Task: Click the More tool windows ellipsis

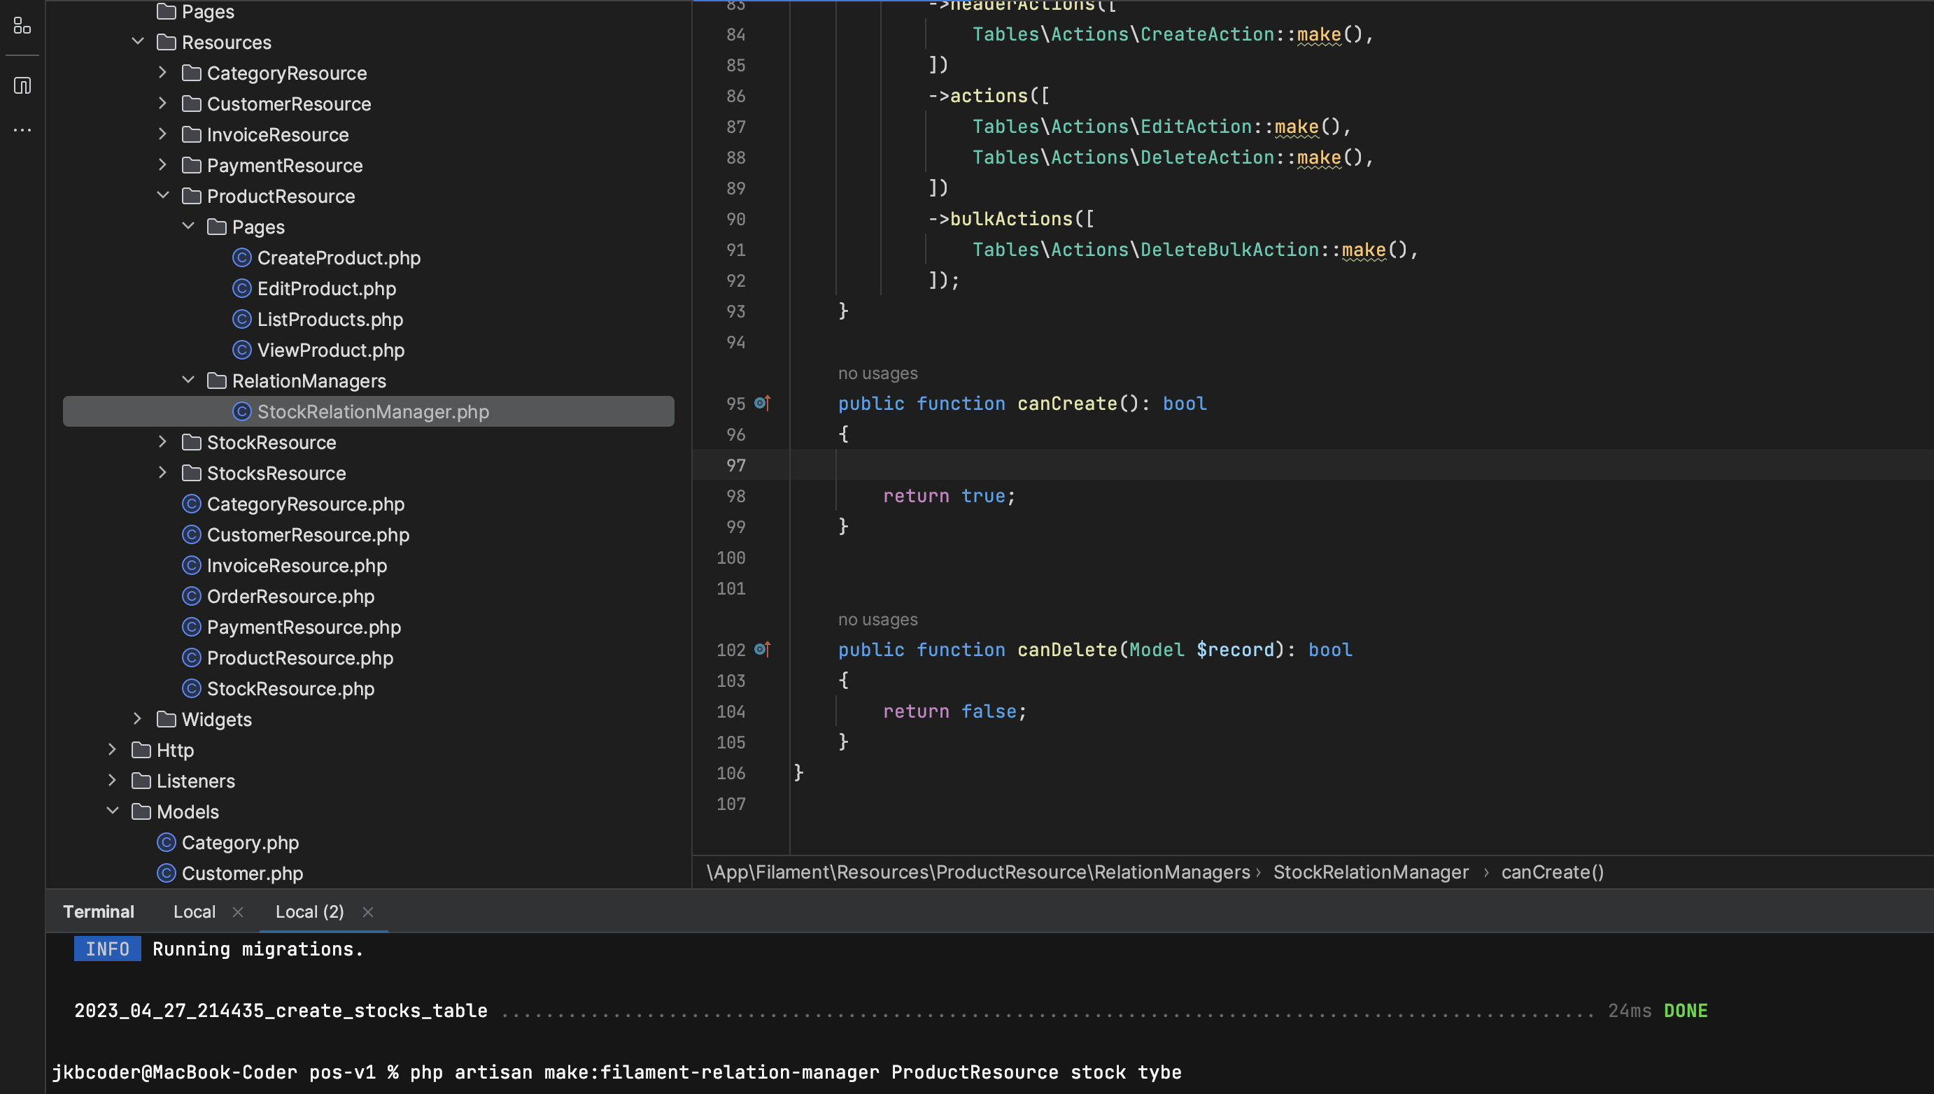Action: tap(21, 129)
